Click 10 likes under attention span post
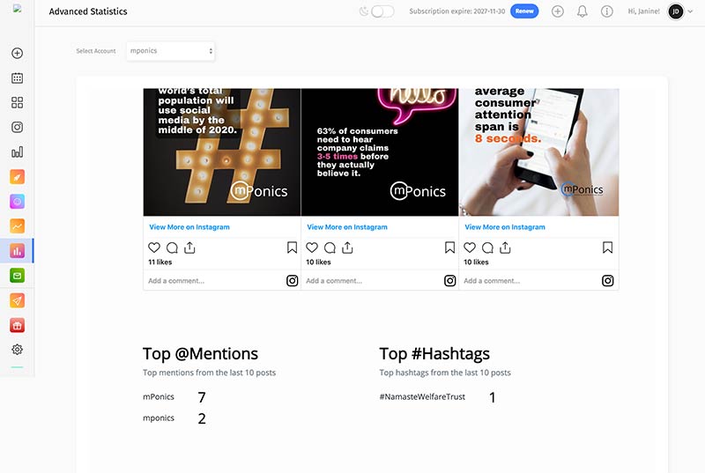 (x=476, y=262)
